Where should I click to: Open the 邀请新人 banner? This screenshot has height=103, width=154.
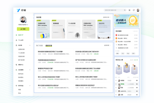pos(127,21)
